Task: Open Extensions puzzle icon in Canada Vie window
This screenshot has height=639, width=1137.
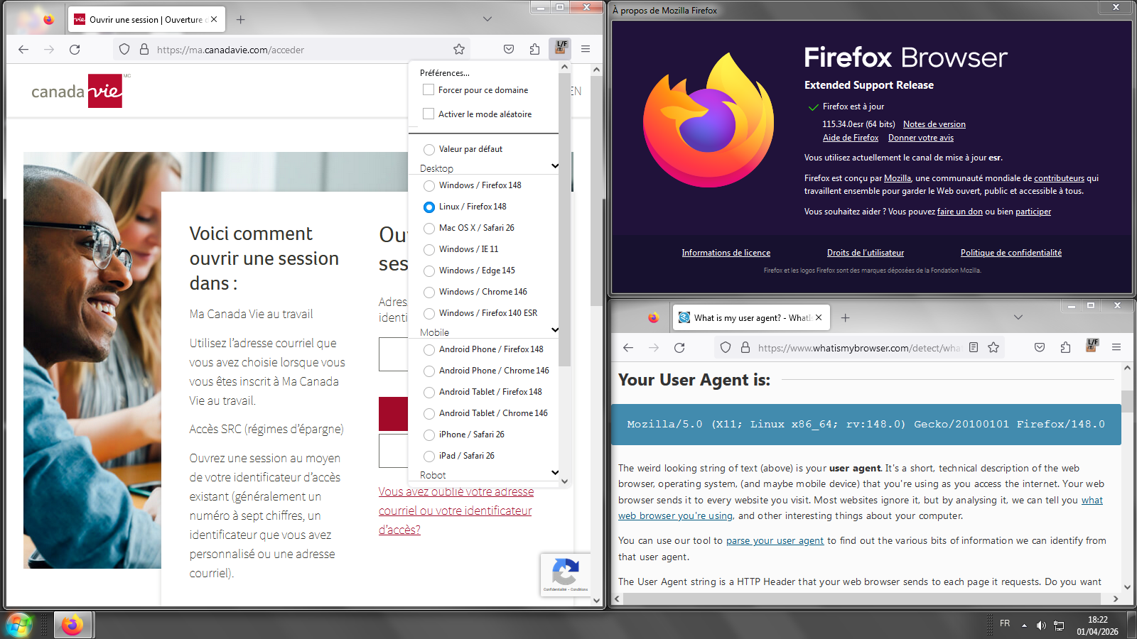Action: coord(534,49)
